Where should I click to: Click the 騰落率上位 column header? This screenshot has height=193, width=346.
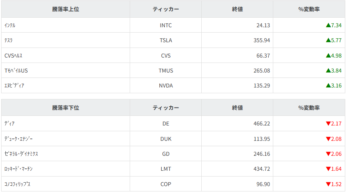point(65,9)
